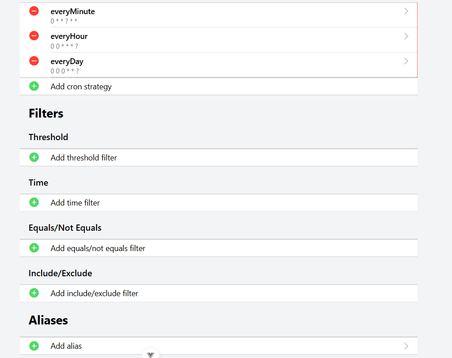452x358 pixels.
Task: Remove the everyDay cron strategy
Action: [34, 61]
